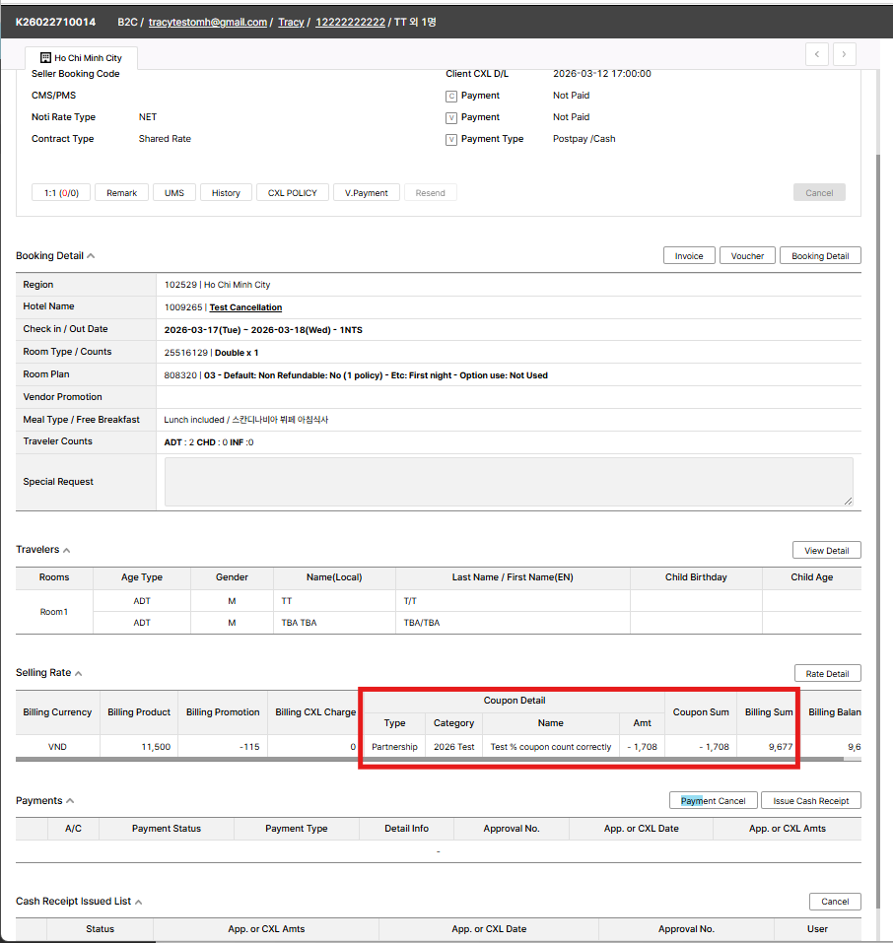Viewport: 893px width, 943px height.
Task: Open Rate Detail for selling rate
Action: coord(827,674)
